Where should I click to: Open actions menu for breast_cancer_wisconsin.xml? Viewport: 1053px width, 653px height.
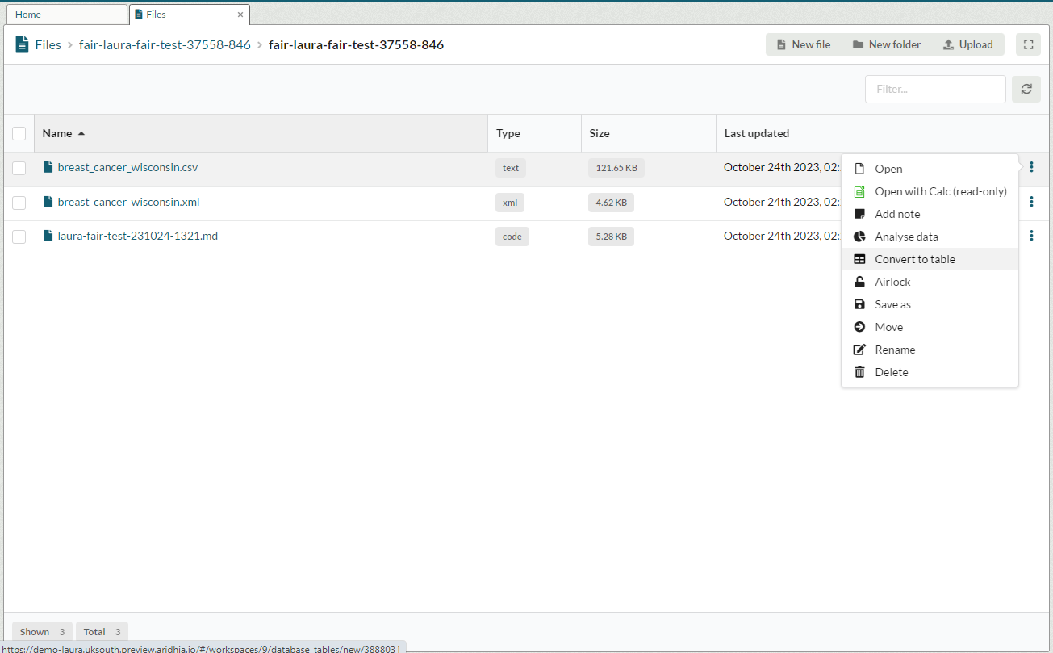[1031, 202]
